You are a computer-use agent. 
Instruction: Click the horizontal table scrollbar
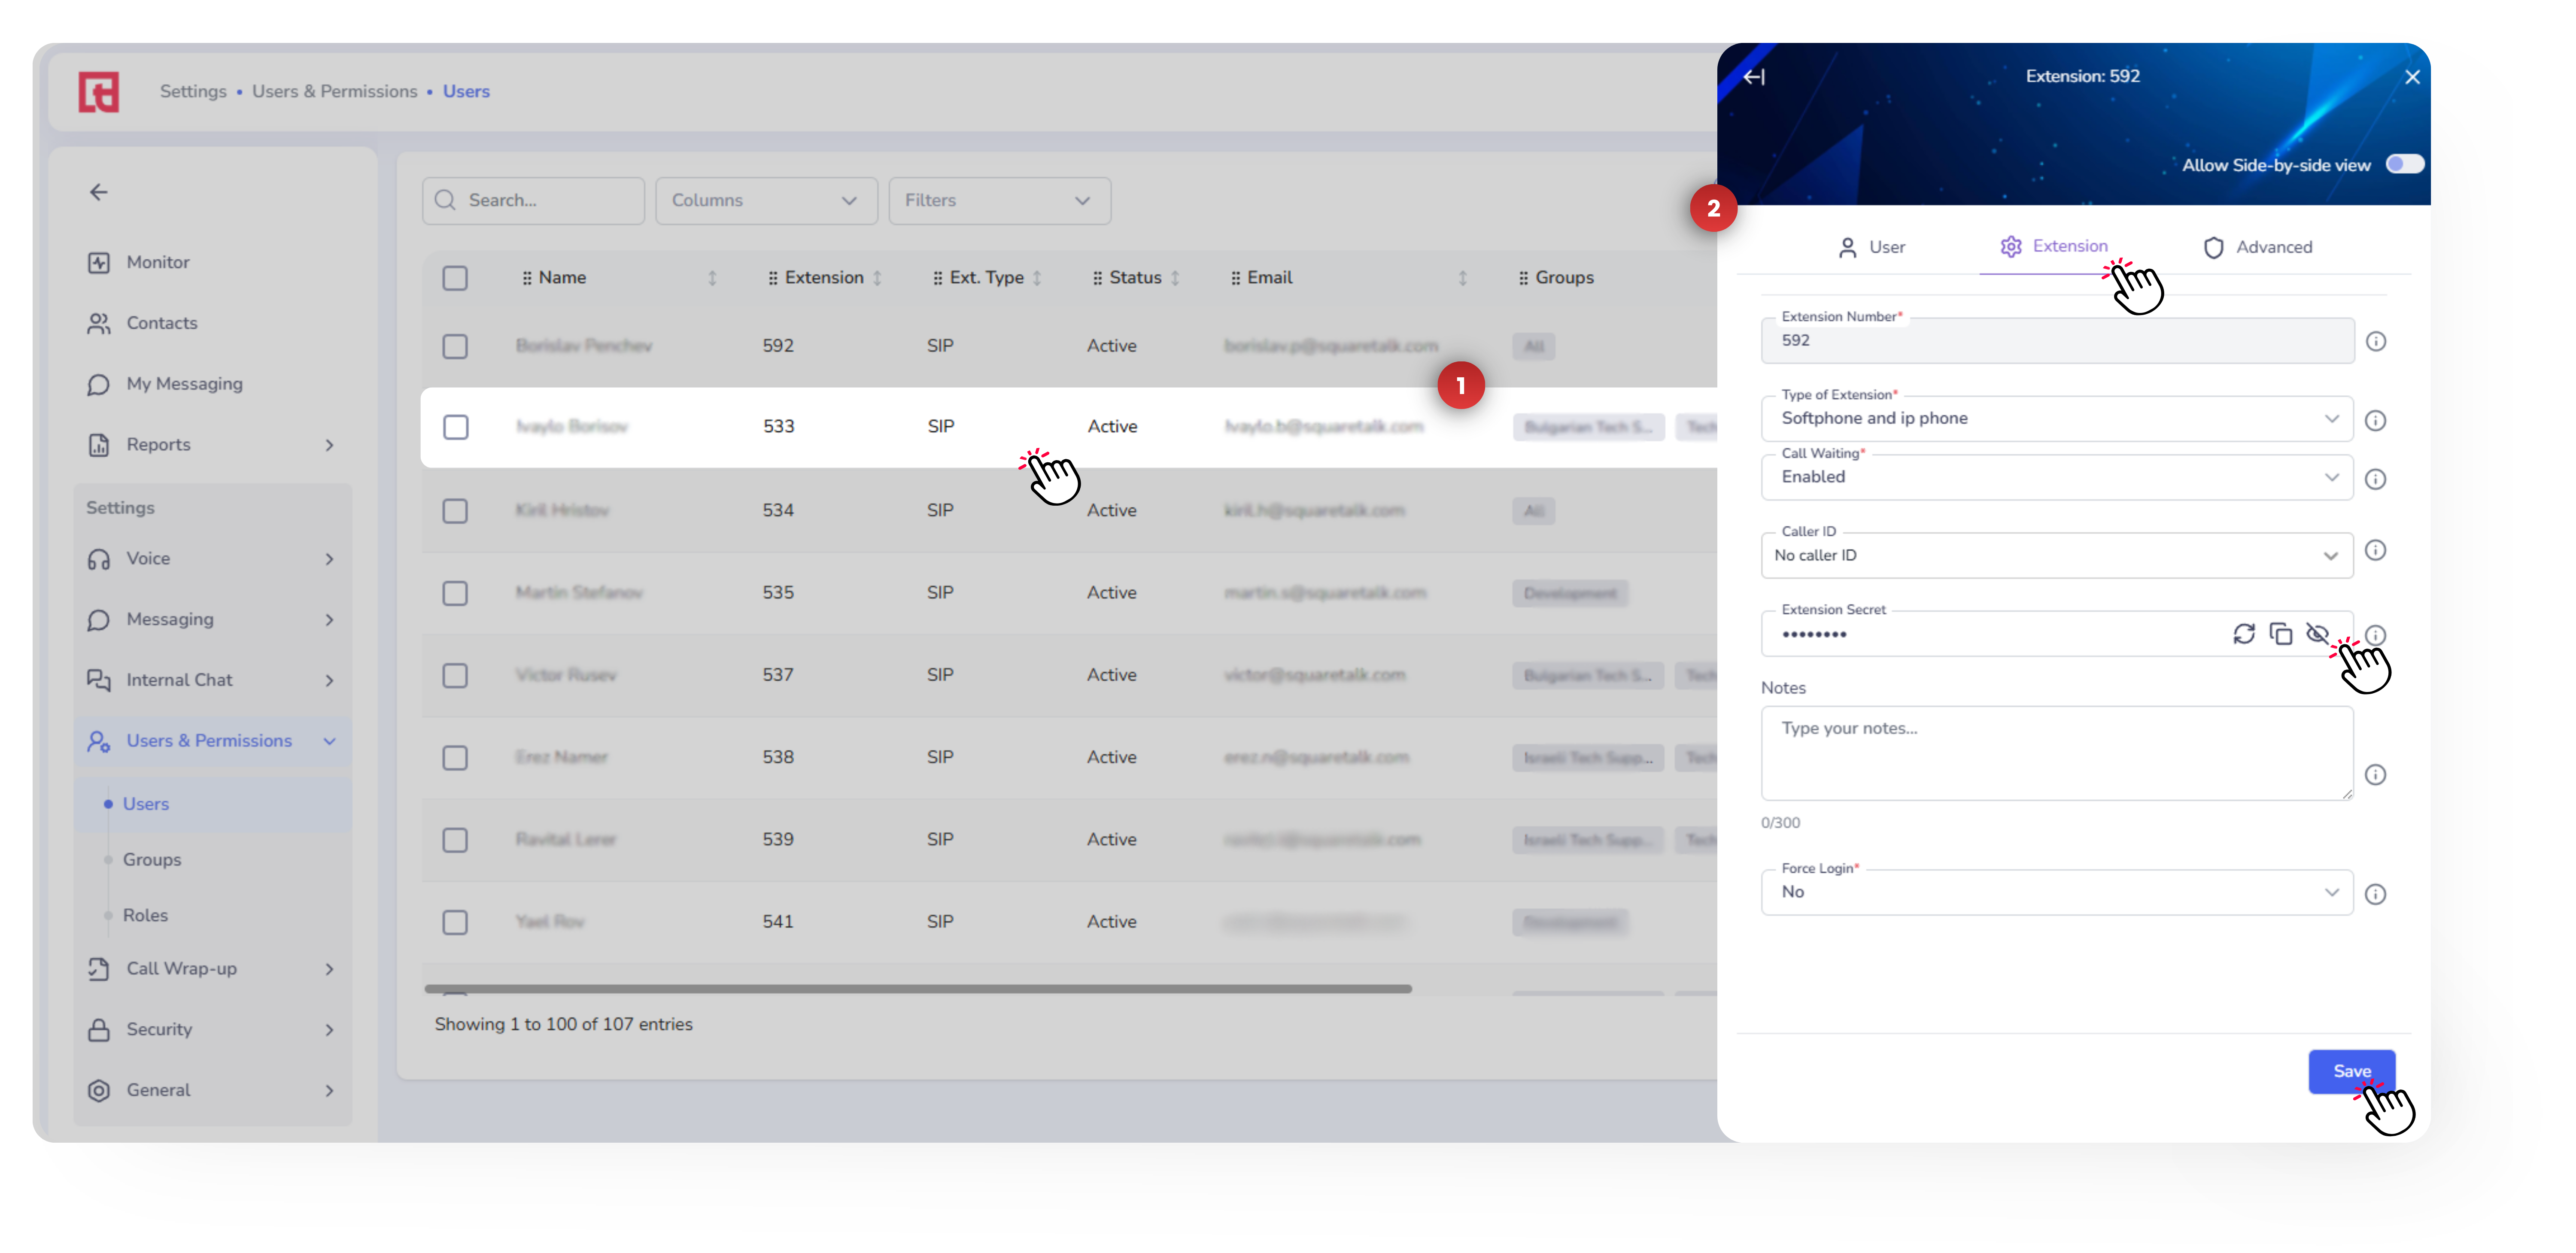pyautogui.click(x=917, y=989)
